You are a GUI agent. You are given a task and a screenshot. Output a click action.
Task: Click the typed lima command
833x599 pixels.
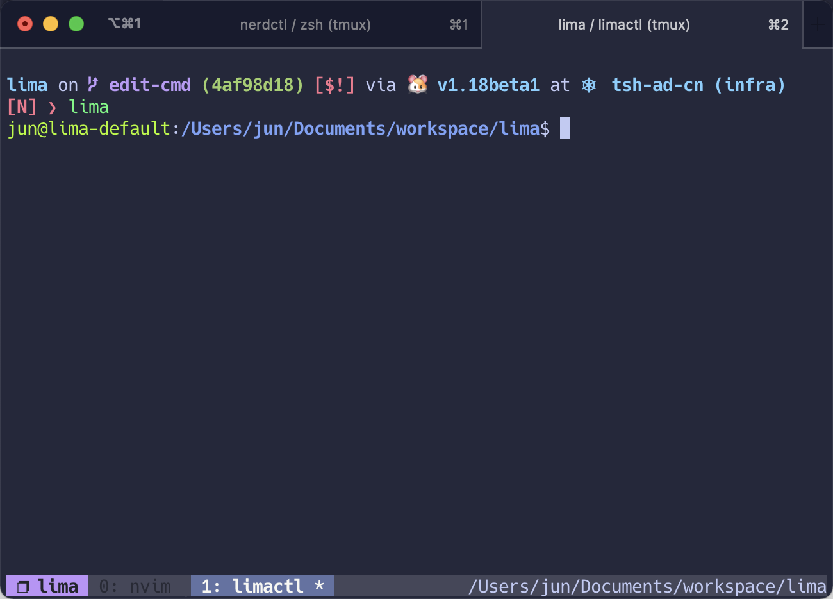(x=88, y=106)
